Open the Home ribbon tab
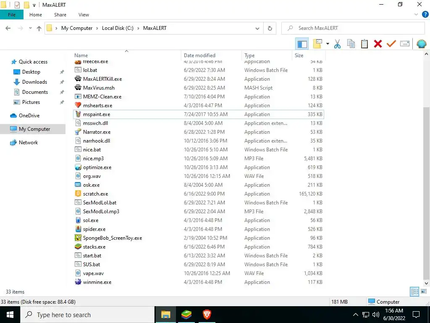This screenshot has width=430, height=323. pos(36,15)
